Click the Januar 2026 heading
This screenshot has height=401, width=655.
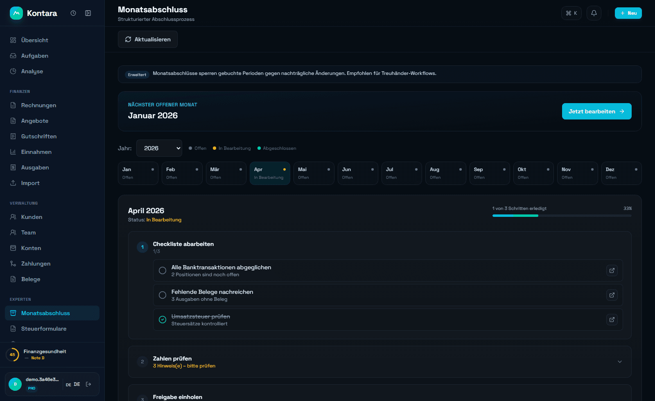tap(153, 115)
